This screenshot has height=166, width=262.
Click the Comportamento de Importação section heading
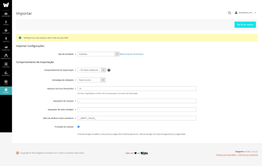[x=35, y=62]
